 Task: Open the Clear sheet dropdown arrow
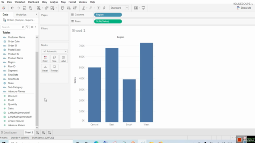tap(56, 8)
